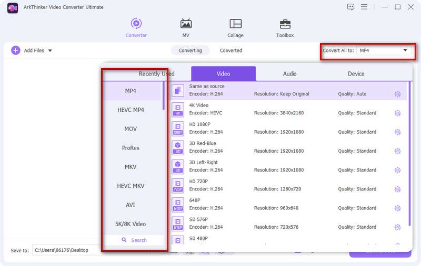Open settings gear for HD 1080P
This screenshot has width=421, height=266.
[398, 132]
